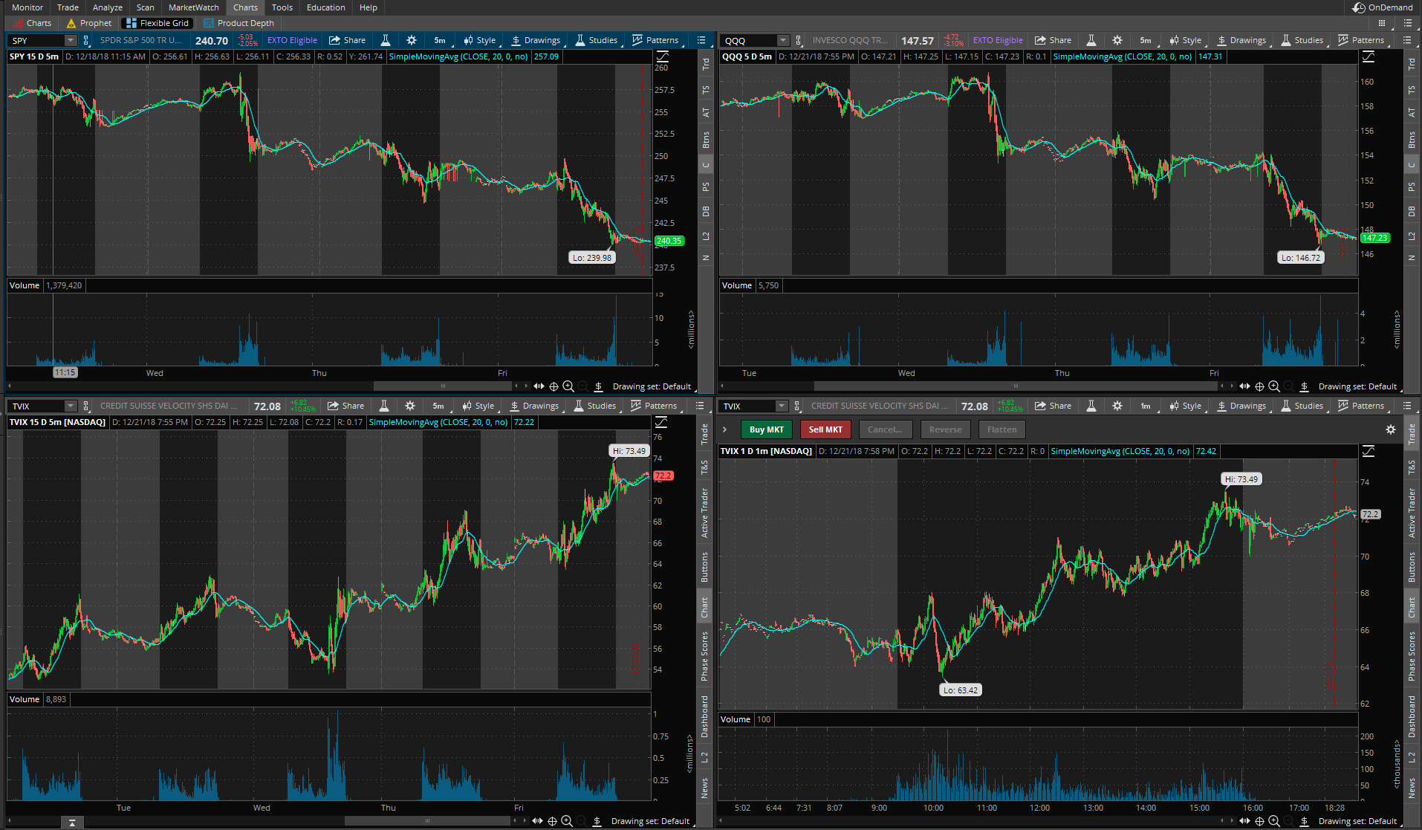Viewport: 1422px width, 830px height.
Task: Open the SPY chart list menu icon
Action: coord(701,40)
